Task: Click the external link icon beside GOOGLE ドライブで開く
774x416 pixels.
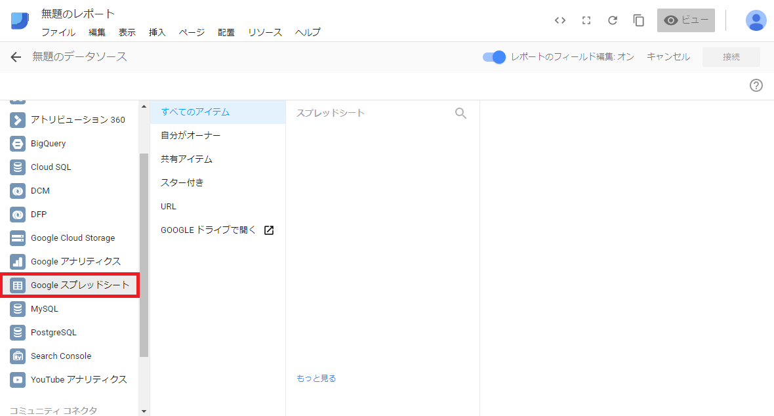Action: (x=269, y=230)
